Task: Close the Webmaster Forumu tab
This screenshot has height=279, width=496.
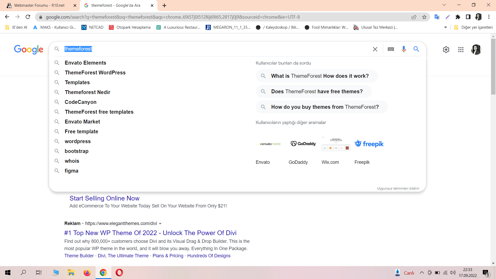Action: tap(75, 5)
